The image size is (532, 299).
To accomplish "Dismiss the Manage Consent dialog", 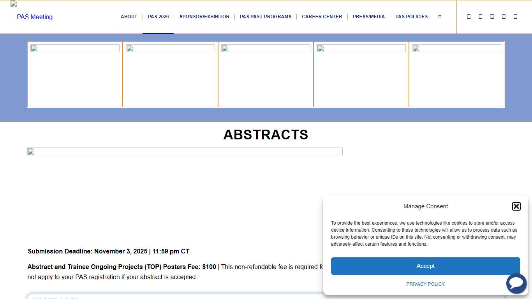I will 516,206.
